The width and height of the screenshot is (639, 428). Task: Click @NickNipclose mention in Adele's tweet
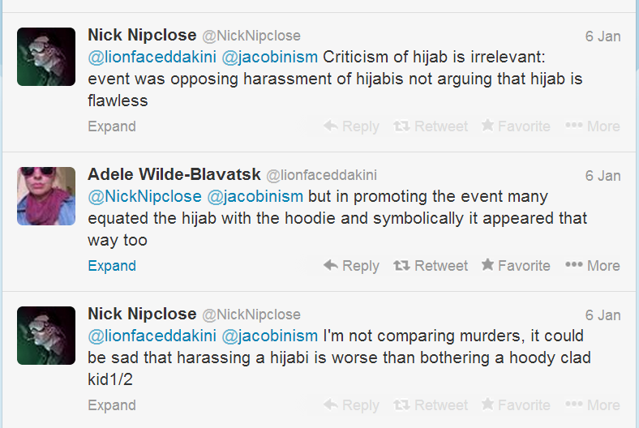(x=144, y=196)
